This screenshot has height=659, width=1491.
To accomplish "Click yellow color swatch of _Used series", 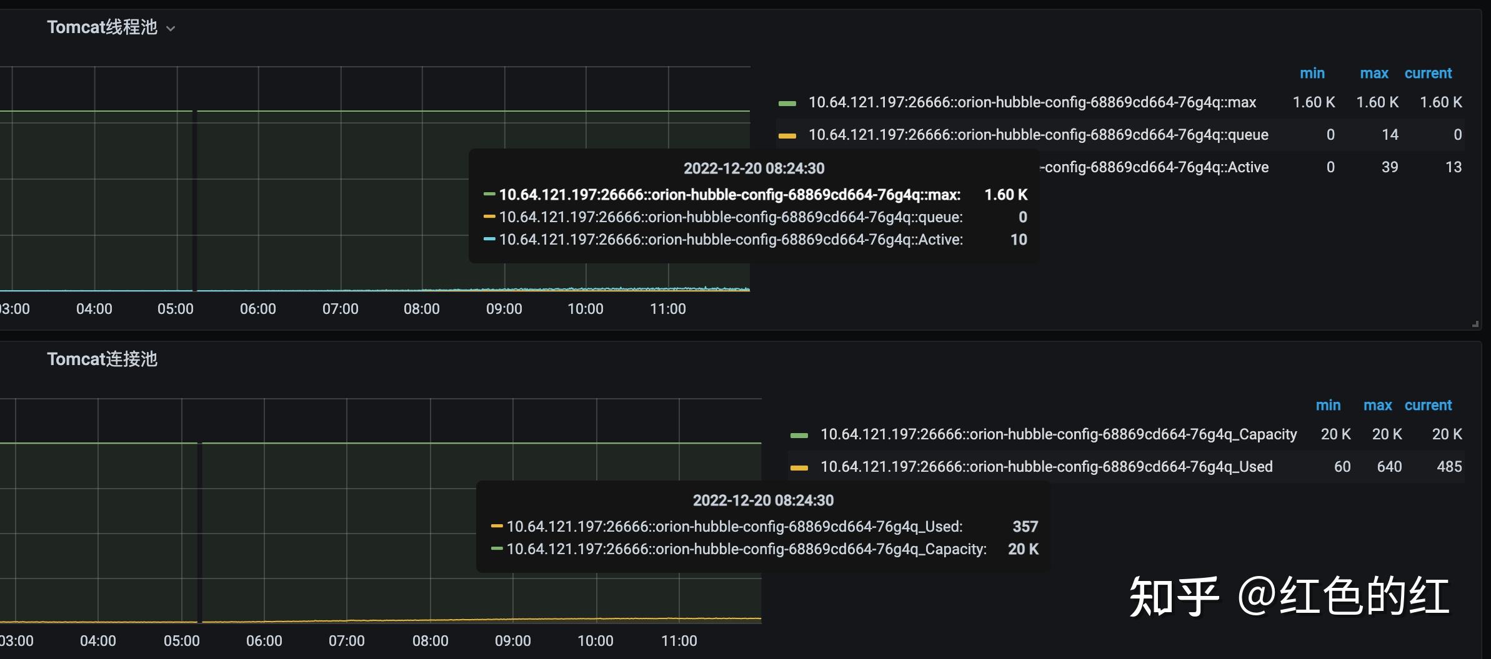I will pos(799,468).
